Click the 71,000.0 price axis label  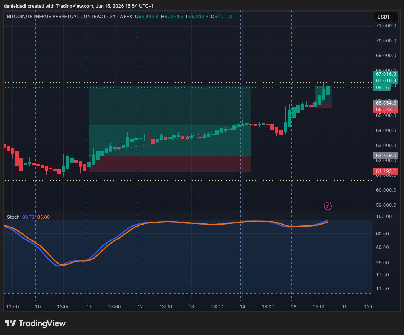(x=386, y=26)
